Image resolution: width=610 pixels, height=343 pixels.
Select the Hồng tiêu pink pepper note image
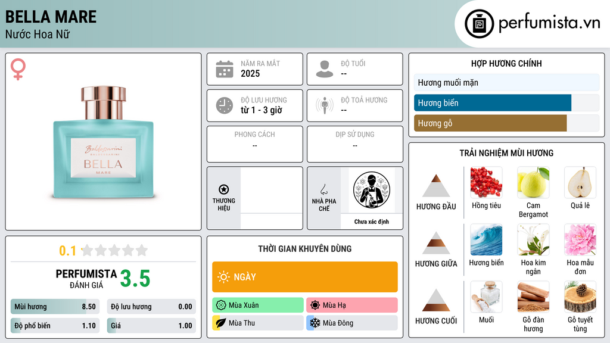click(x=486, y=182)
